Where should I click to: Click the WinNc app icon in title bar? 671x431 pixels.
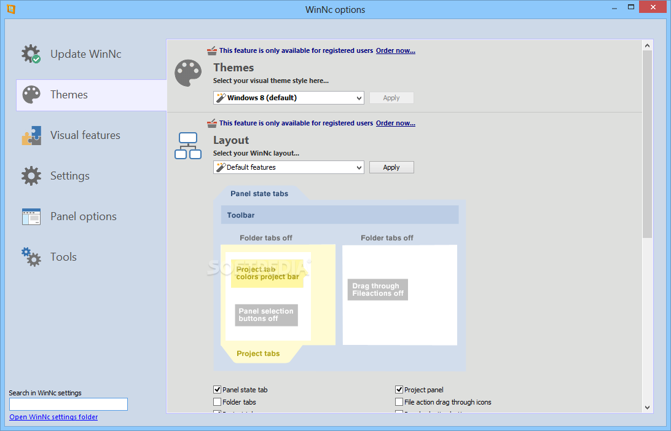tap(11, 9)
